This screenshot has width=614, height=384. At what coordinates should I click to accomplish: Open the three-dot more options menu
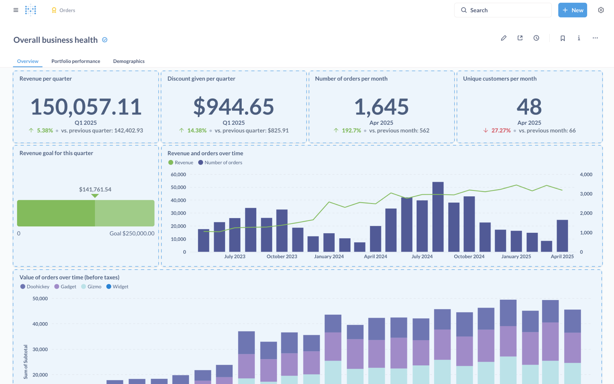tap(595, 38)
